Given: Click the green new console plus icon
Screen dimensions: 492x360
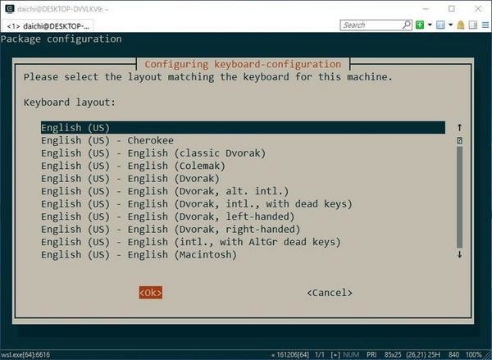Looking at the screenshot, I should (x=420, y=25).
